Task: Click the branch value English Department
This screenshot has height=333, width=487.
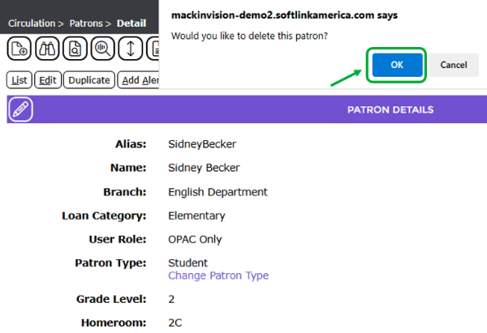Action: click(x=218, y=192)
